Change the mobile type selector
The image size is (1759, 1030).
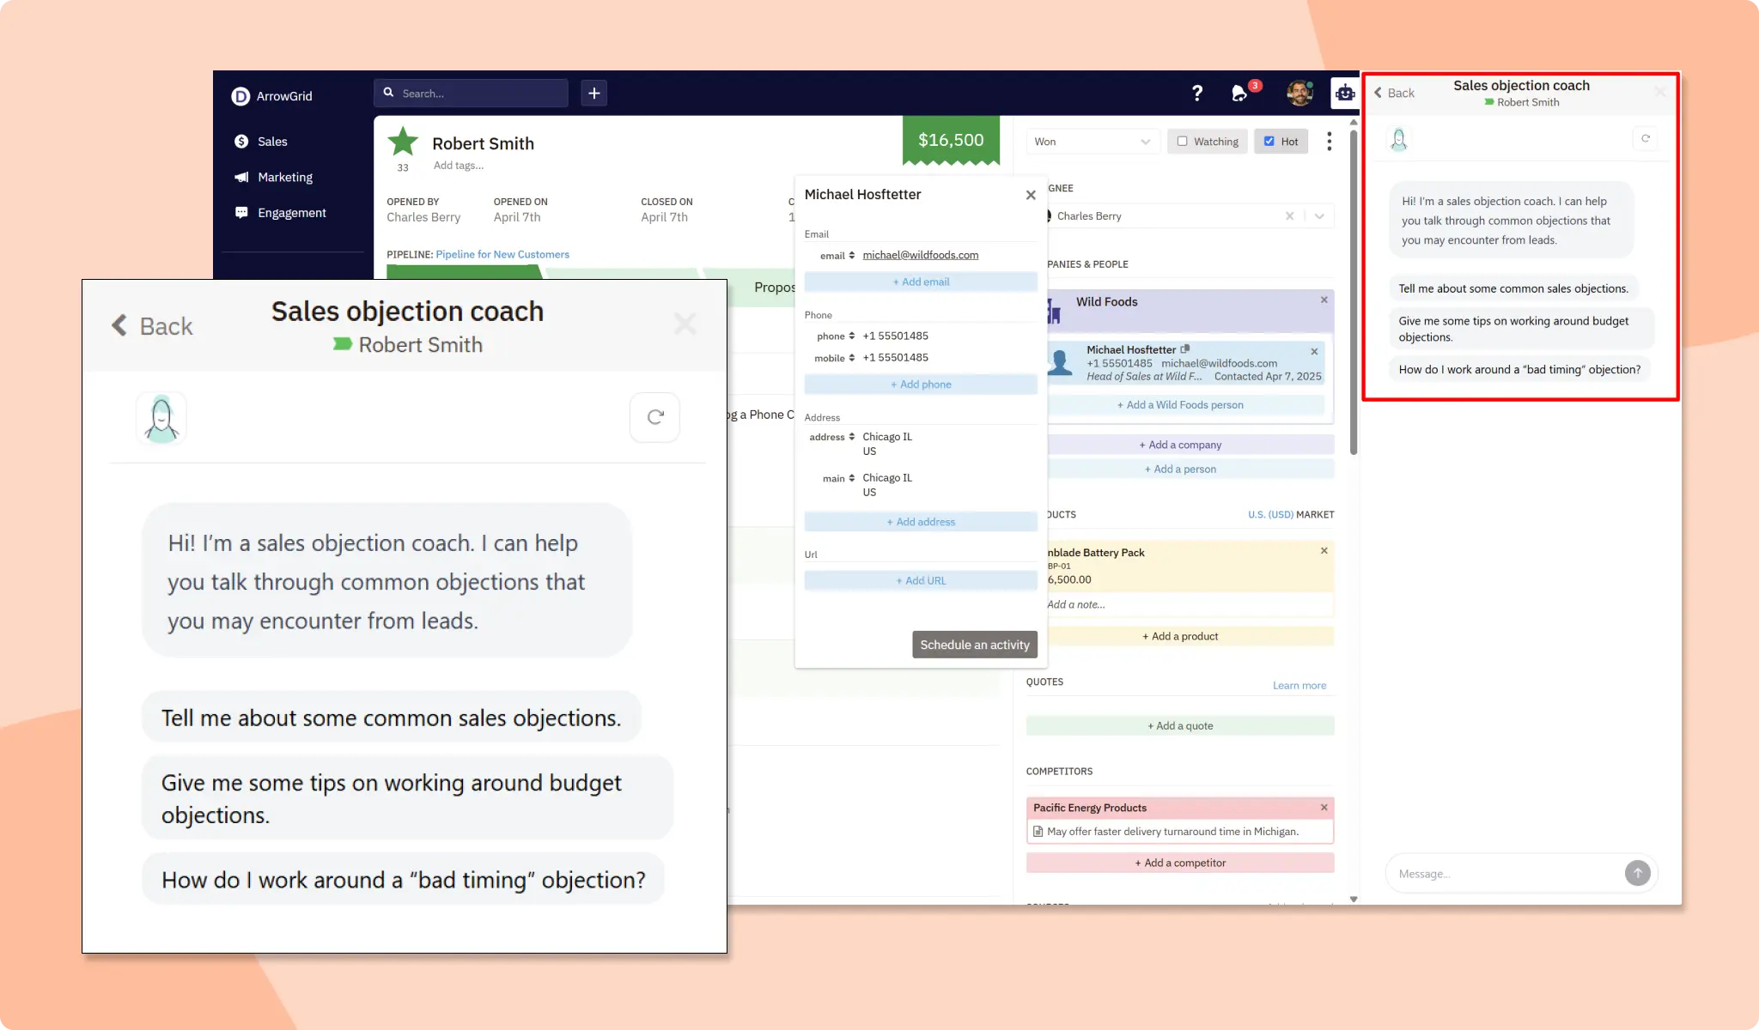[x=834, y=358]
